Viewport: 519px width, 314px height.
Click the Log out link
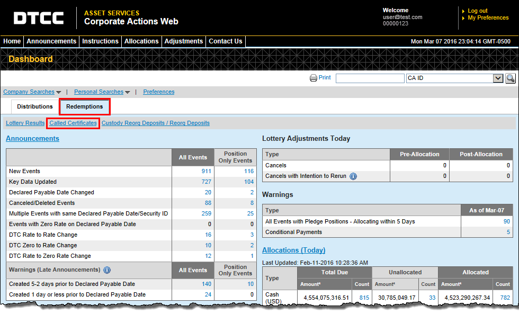coord(477,11)
